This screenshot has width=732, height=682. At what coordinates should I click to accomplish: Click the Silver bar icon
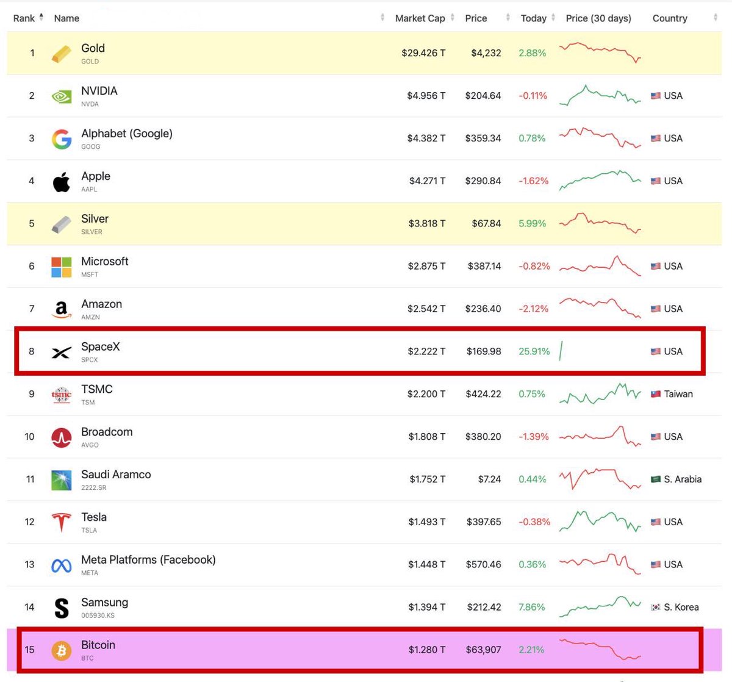pos(61,224)
